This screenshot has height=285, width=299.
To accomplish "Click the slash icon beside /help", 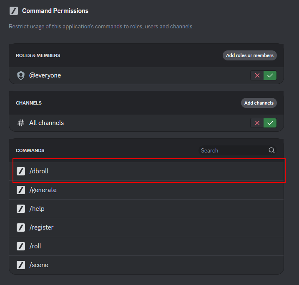I will point(20,209).
